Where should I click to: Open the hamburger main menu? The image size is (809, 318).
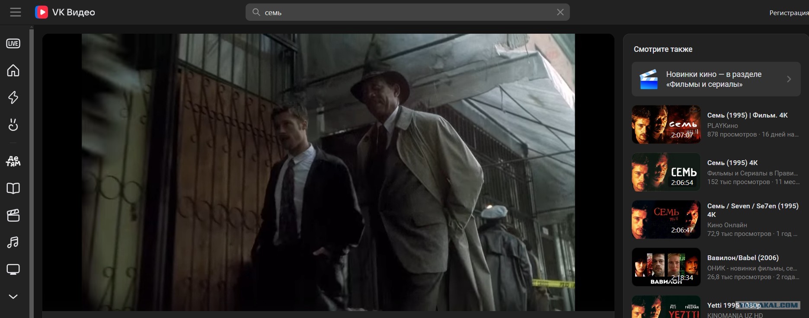click(16, 13)
